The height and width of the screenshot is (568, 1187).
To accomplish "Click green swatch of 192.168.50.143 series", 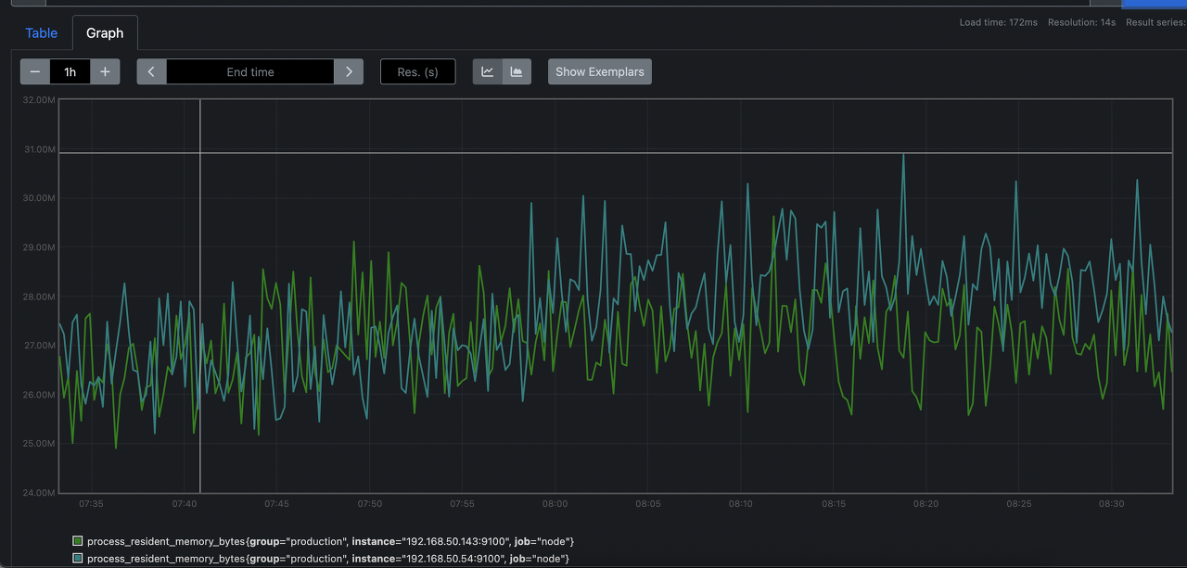I will 77,541.
